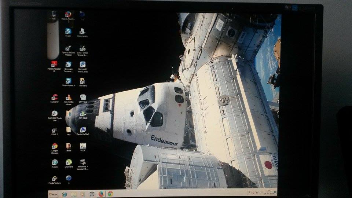This screenshot has height=198, width=352.
Task: Open the TeamViewer 9 desktop icon
Action: [68, 81]
